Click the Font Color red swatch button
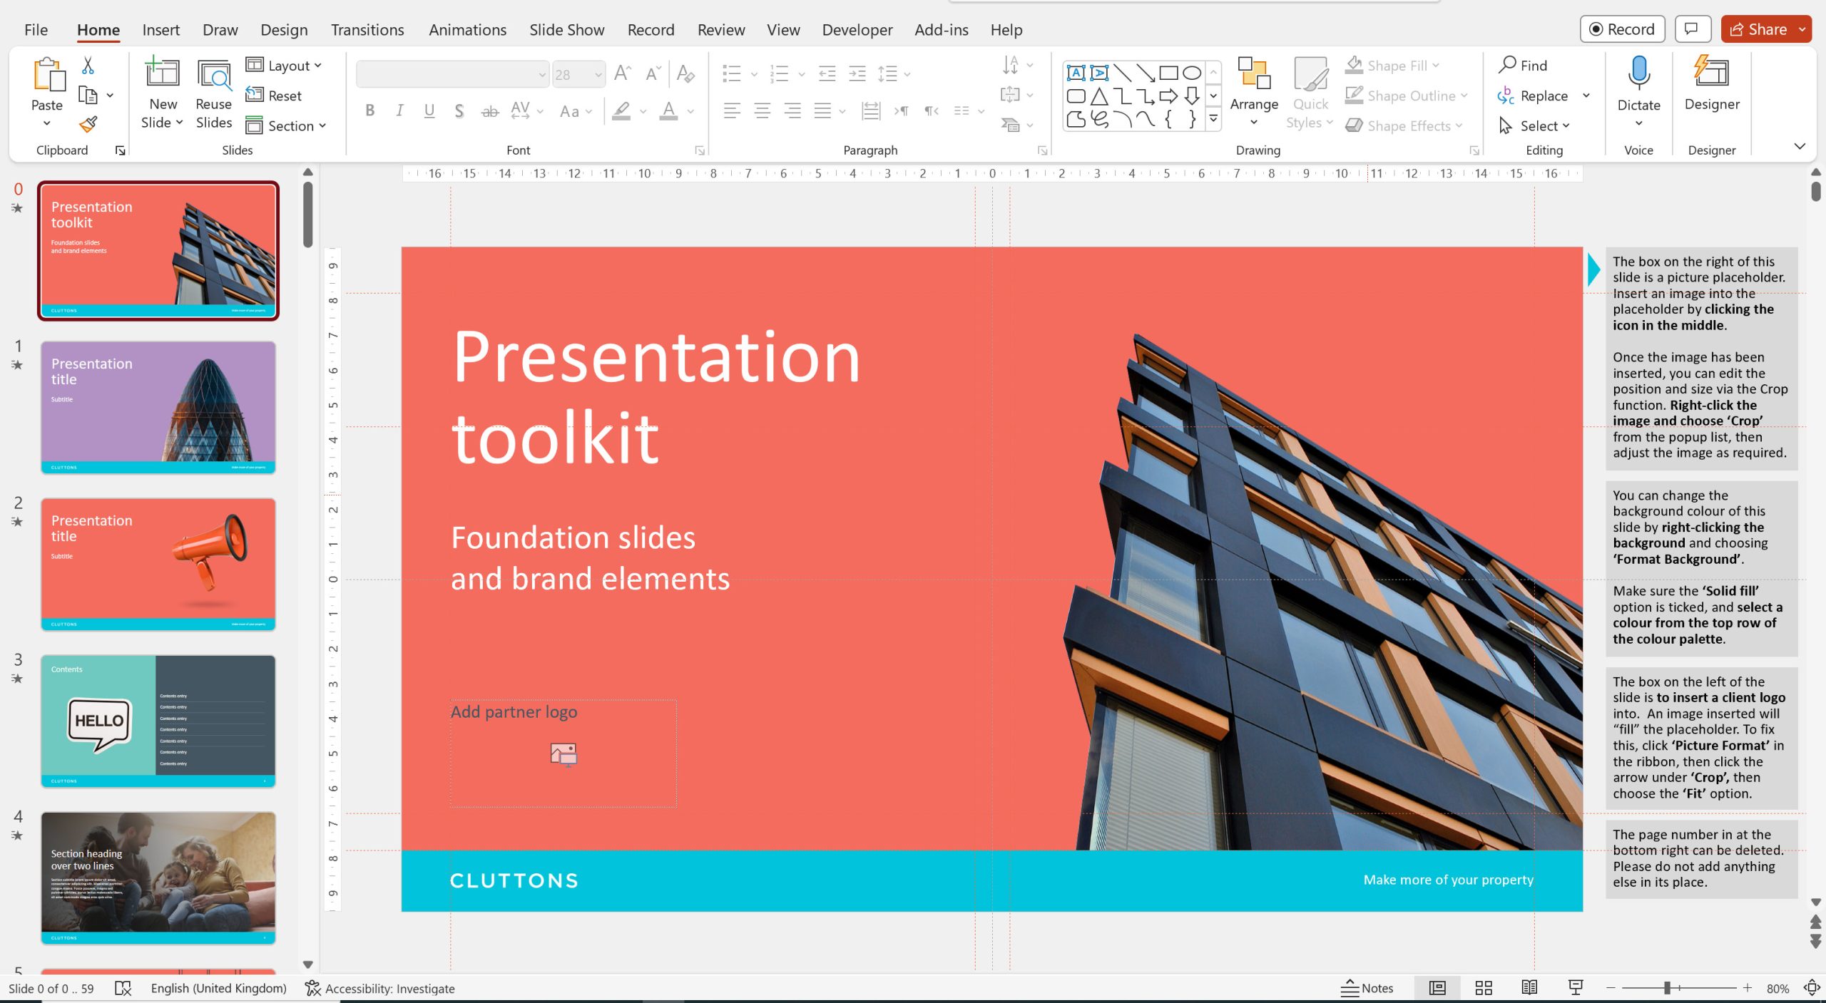Screen dimensions: 1826x1003 point(668,111)
